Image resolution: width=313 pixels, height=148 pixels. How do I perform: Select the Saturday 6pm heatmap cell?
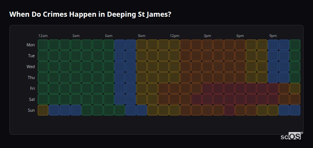coord(240,99)
